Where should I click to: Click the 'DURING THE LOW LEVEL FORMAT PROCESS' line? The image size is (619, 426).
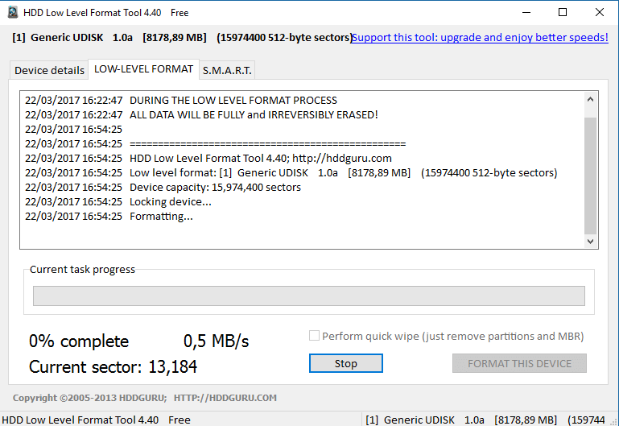point(181,101)
